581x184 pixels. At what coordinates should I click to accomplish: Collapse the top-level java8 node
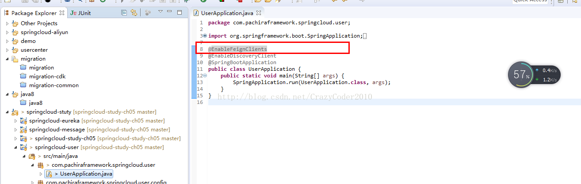pos(8,94)
